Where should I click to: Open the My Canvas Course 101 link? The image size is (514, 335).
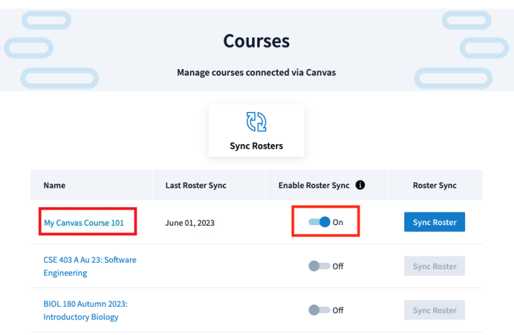84,223
